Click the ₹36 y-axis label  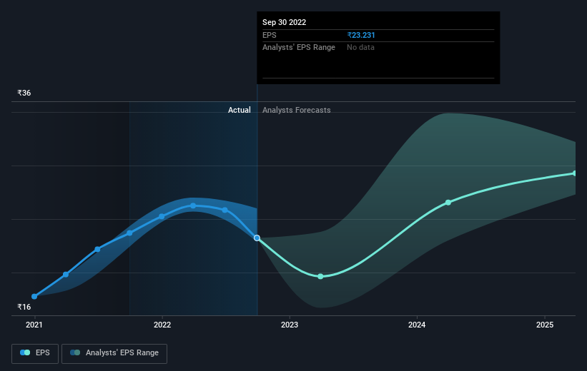pyautogui.click(x=24, y=93)
